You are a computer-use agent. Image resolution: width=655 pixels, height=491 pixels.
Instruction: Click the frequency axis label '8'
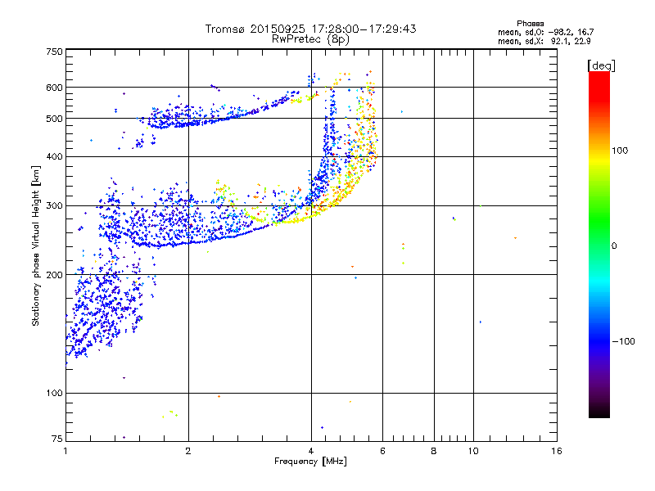434,451
